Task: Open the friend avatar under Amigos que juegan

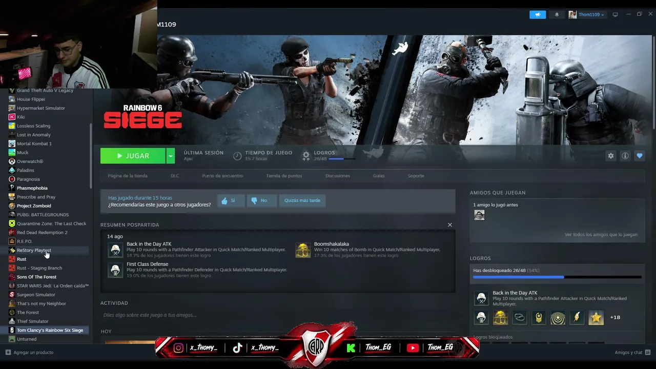Action: 479,215
